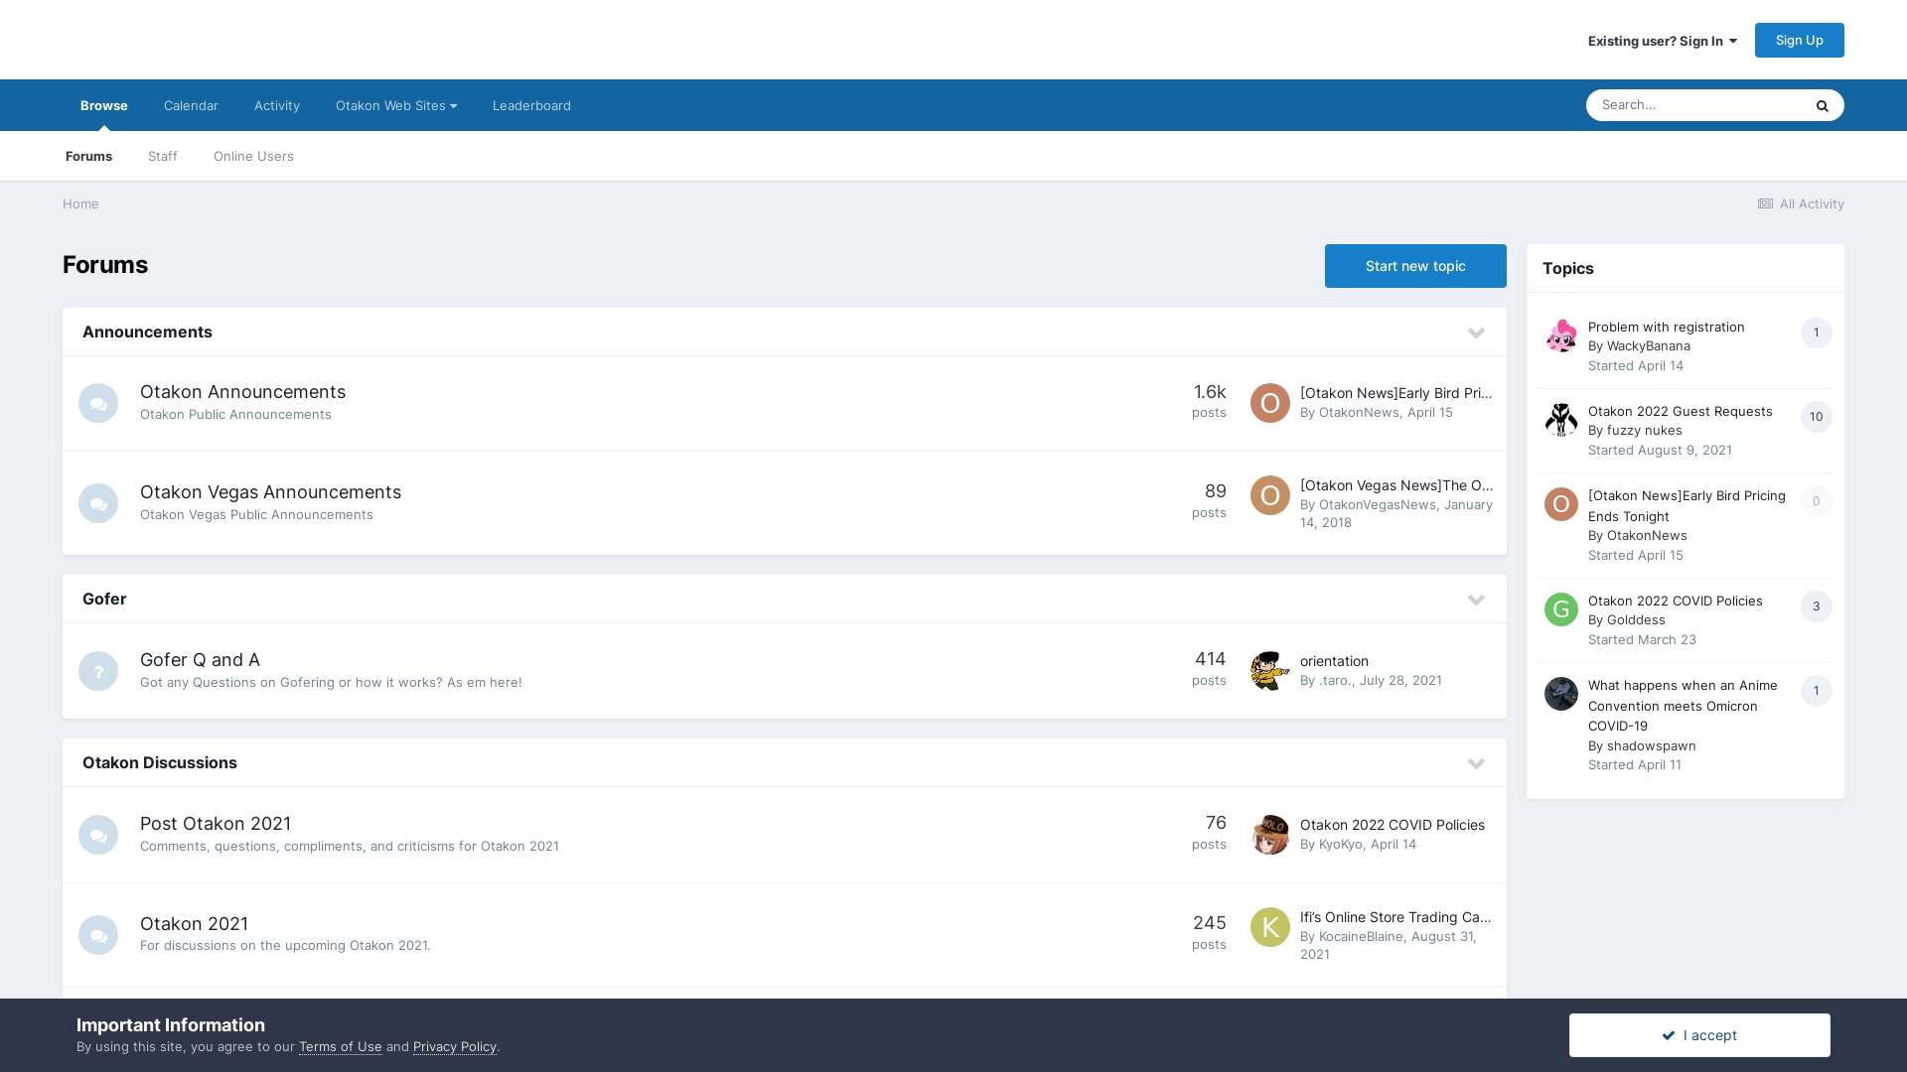This screenshot has width=1907, height=1072.
Task: Open Post Otakon 2021 forum title
Action: tap(216, 824)
